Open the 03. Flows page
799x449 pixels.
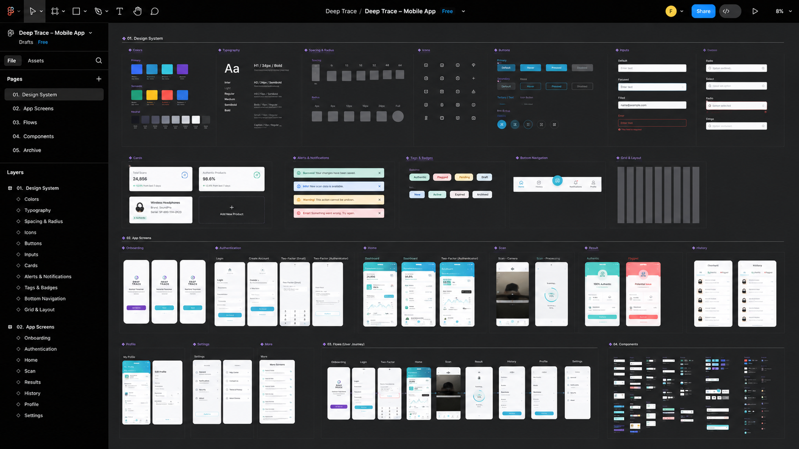[54, 122]
